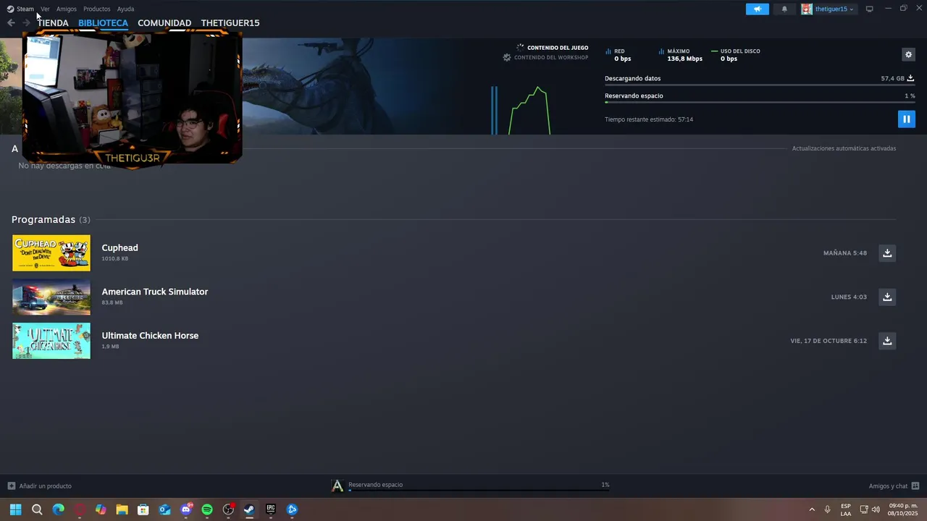Screen dimensions: 927x521
Task: Go back with the left arrow
Action: click(11, 22)
